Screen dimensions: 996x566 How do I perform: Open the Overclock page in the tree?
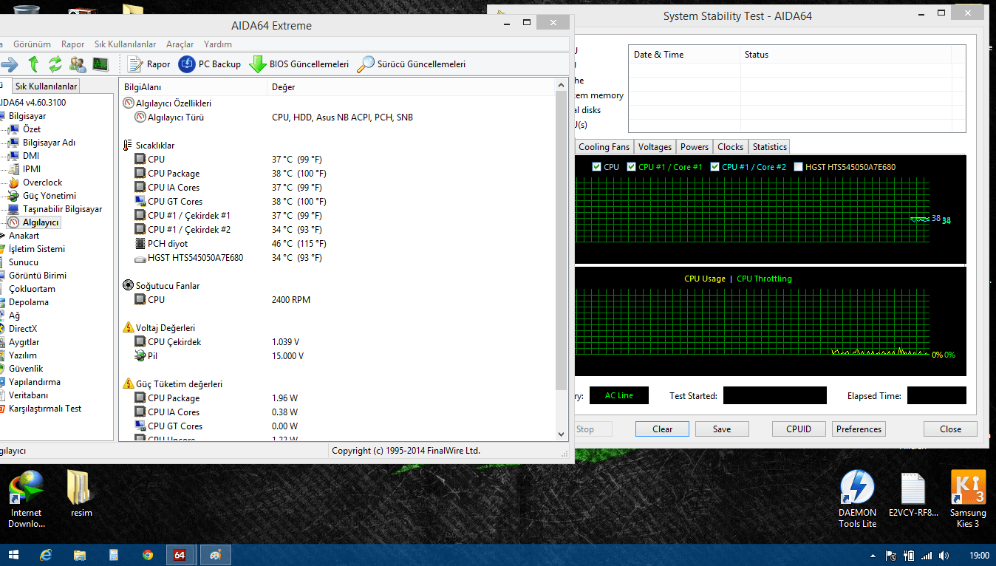(x=42, y=183)
